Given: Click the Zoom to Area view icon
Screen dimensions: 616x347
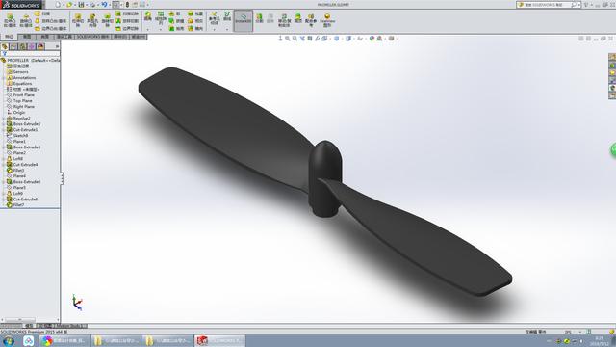Looking at the screenshot, I should point(295,39).
